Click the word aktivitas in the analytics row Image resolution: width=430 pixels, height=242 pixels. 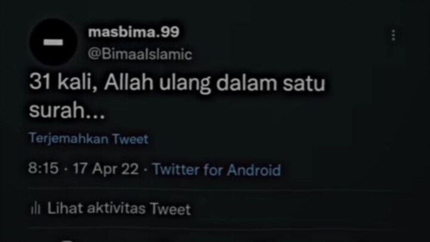point(116,209)
